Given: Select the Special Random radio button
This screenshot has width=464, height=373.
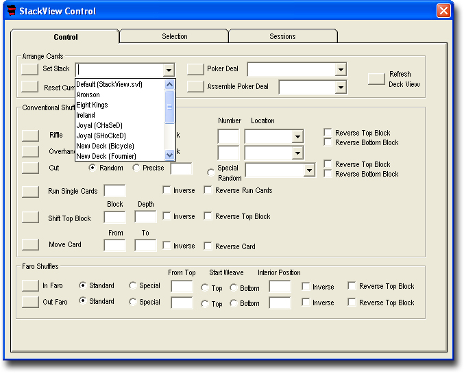Looking at the screenshot, I should pyautogui.click(x=210, y=172).
